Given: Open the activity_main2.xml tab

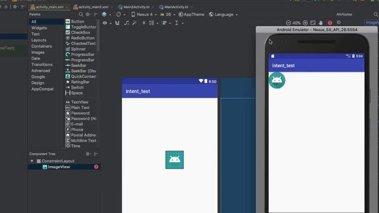Looking at the screenshot, I should click(x=93, y=7).
